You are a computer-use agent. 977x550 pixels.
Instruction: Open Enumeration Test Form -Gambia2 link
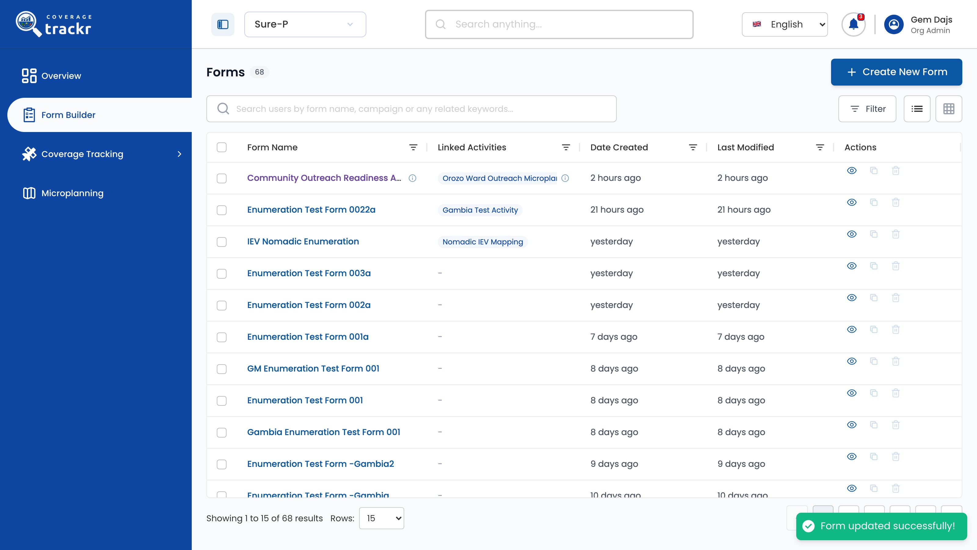pos(321,464)
